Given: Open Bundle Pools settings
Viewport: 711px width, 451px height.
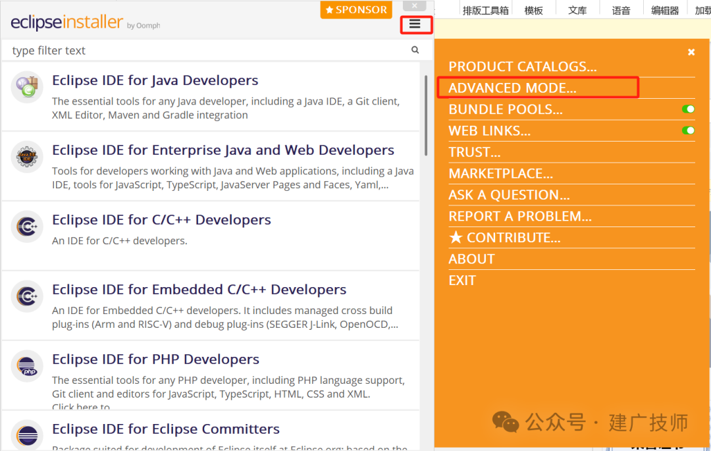Looking at the screenshot, I should click(506, 109).
